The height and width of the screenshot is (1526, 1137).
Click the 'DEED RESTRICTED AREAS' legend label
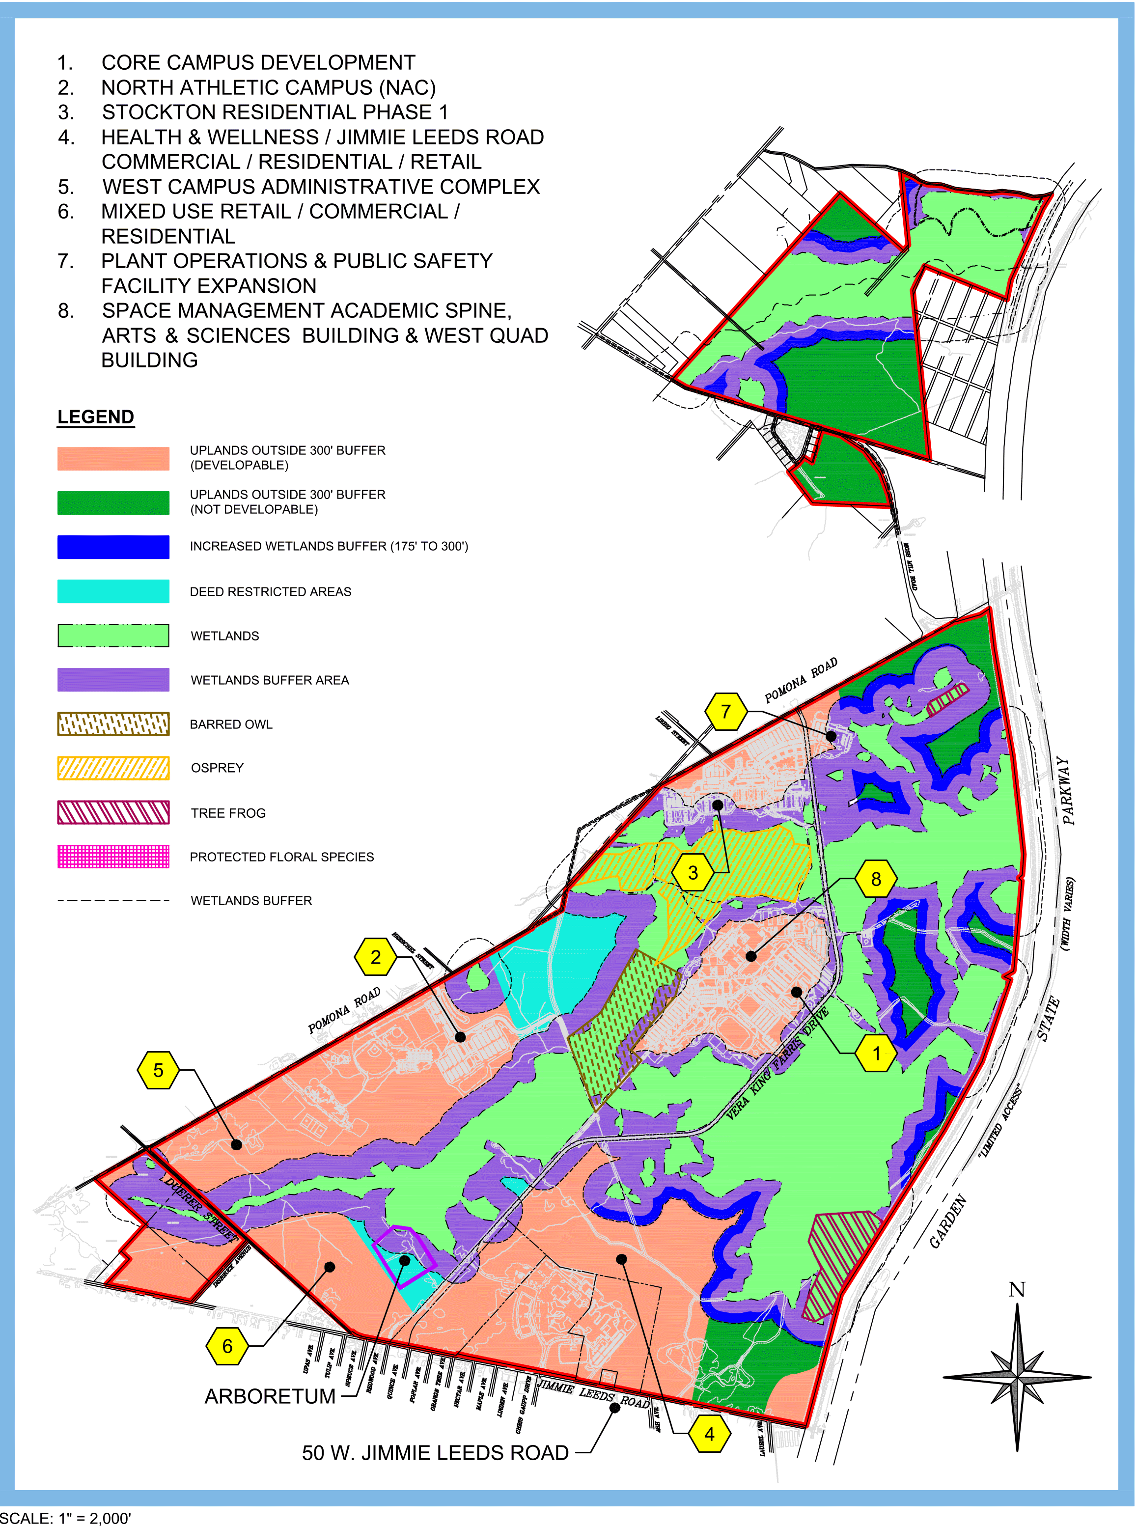click(x=271, y=592)
